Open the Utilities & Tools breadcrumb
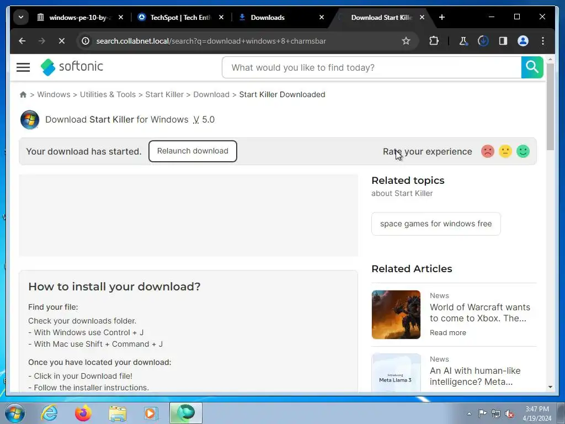 tap(108, 94)
